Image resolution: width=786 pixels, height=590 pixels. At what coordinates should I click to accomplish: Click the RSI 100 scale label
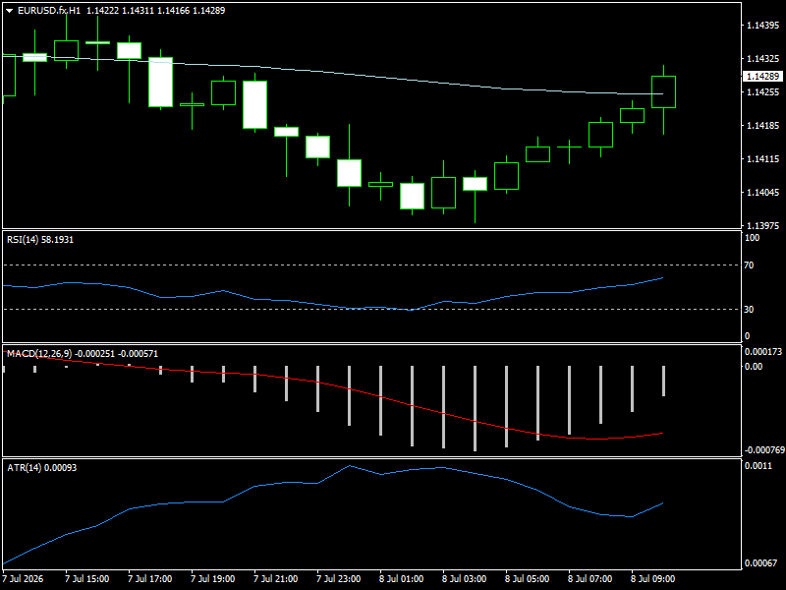(x=752, y=238)
